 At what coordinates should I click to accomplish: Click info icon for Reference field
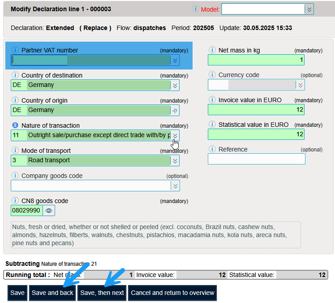(x=212, y=149)
